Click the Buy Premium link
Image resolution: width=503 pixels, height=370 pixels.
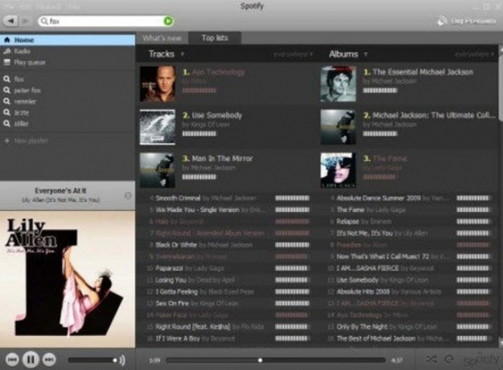click(467, 21)
